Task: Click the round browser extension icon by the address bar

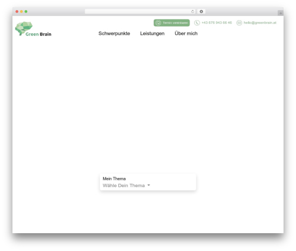Action: 201,12
